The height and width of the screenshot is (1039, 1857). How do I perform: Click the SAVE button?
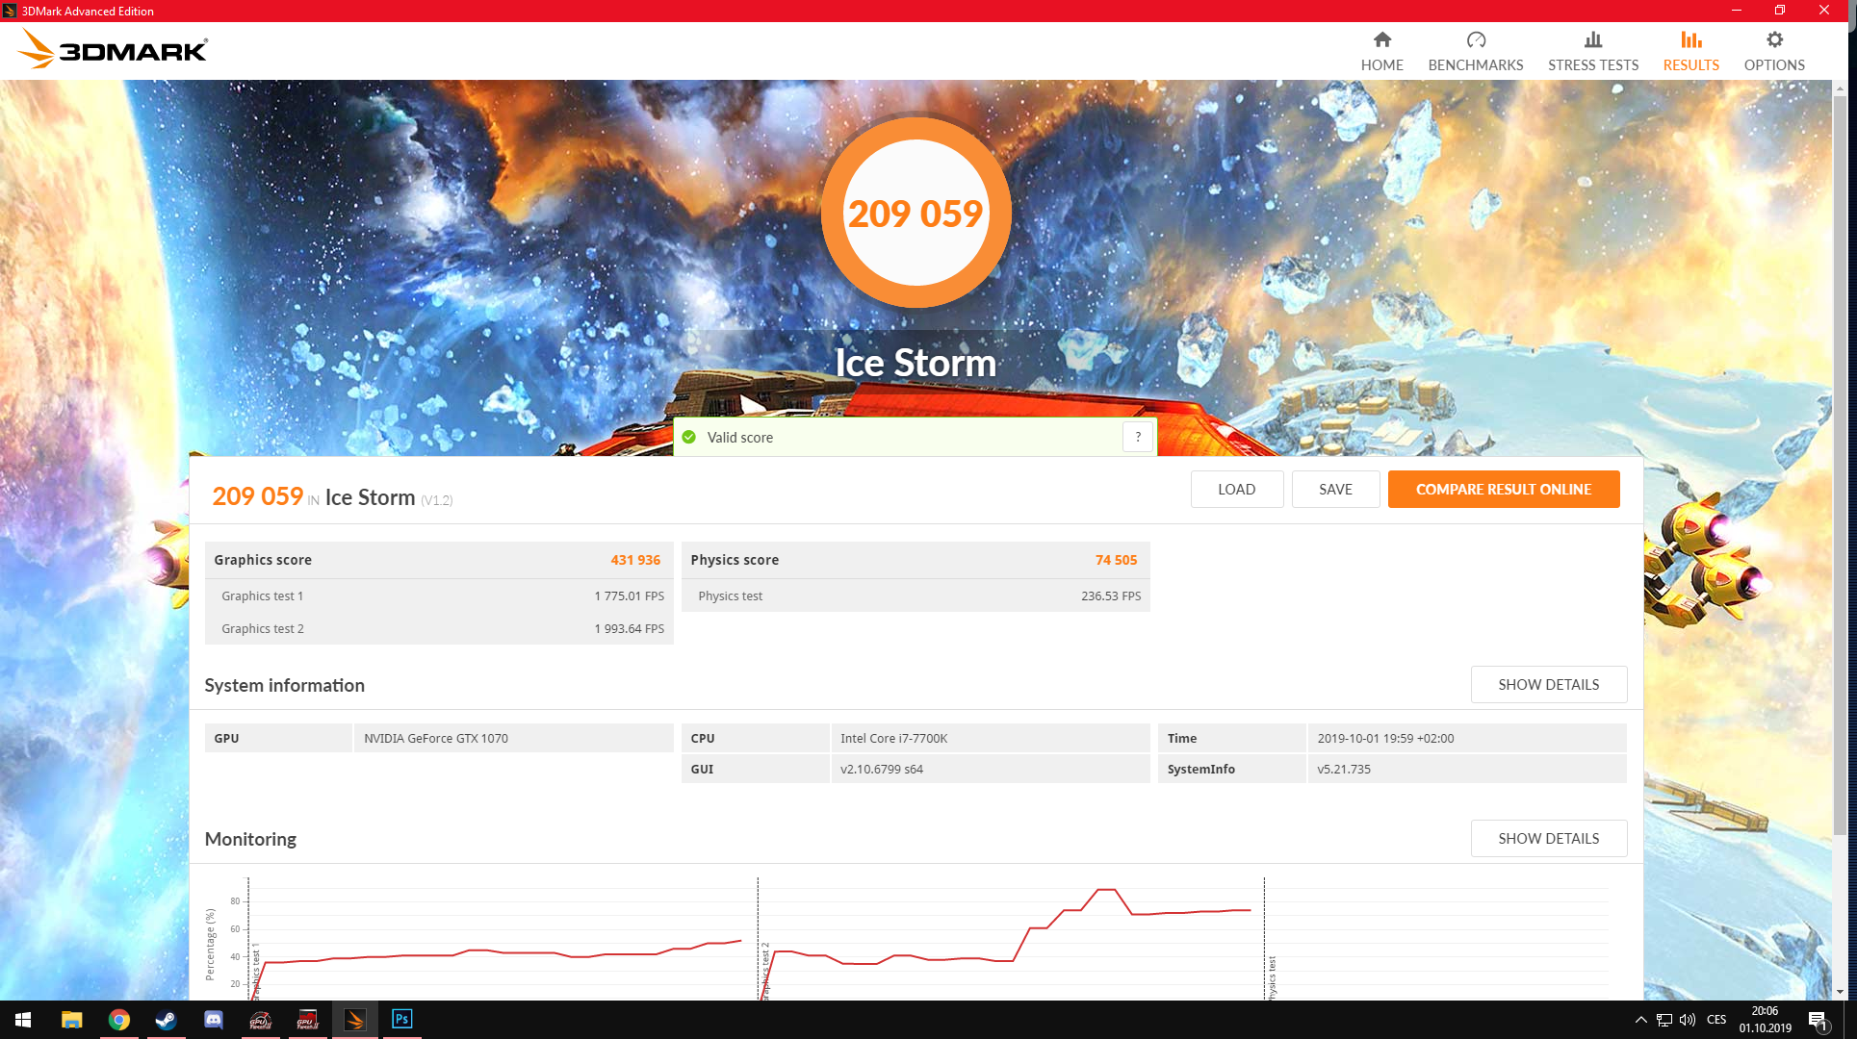click(1335, 489)
